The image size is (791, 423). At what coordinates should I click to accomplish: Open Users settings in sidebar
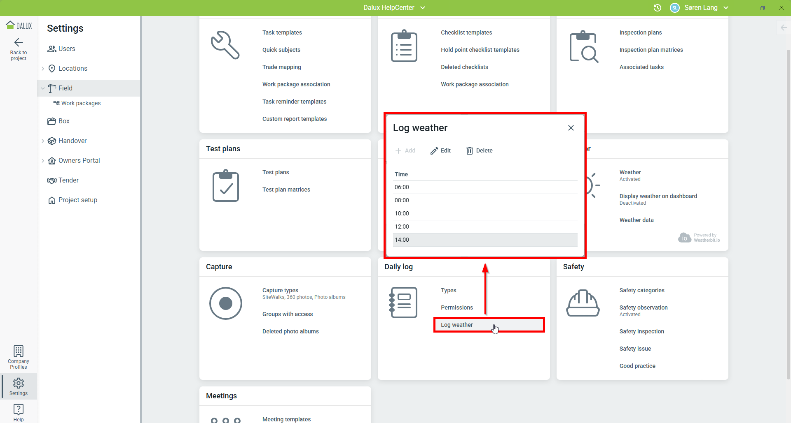pyautogui.click(x=66, y=49)
